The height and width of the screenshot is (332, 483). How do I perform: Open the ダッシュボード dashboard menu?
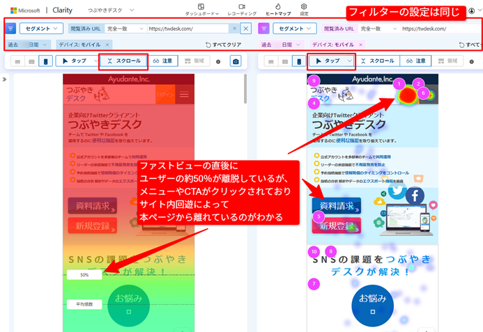[x=201, y=10]
